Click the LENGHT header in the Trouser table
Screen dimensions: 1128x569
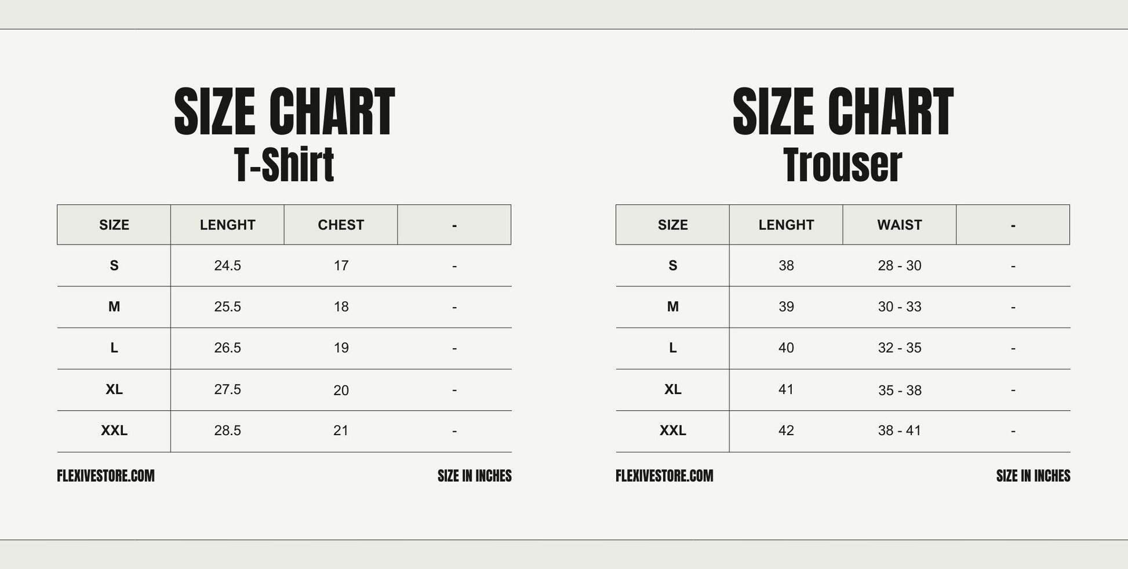(786, 225)
